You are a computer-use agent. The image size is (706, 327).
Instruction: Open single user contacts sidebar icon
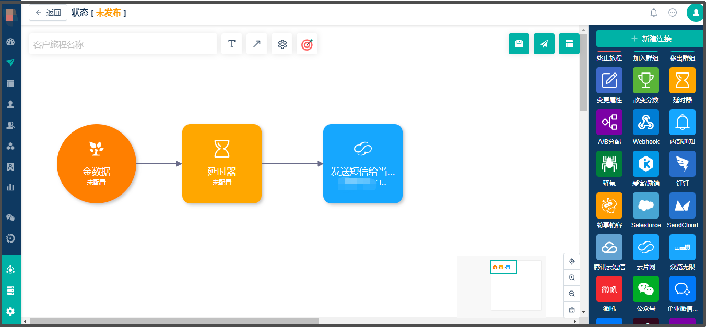tap(10, 104)
